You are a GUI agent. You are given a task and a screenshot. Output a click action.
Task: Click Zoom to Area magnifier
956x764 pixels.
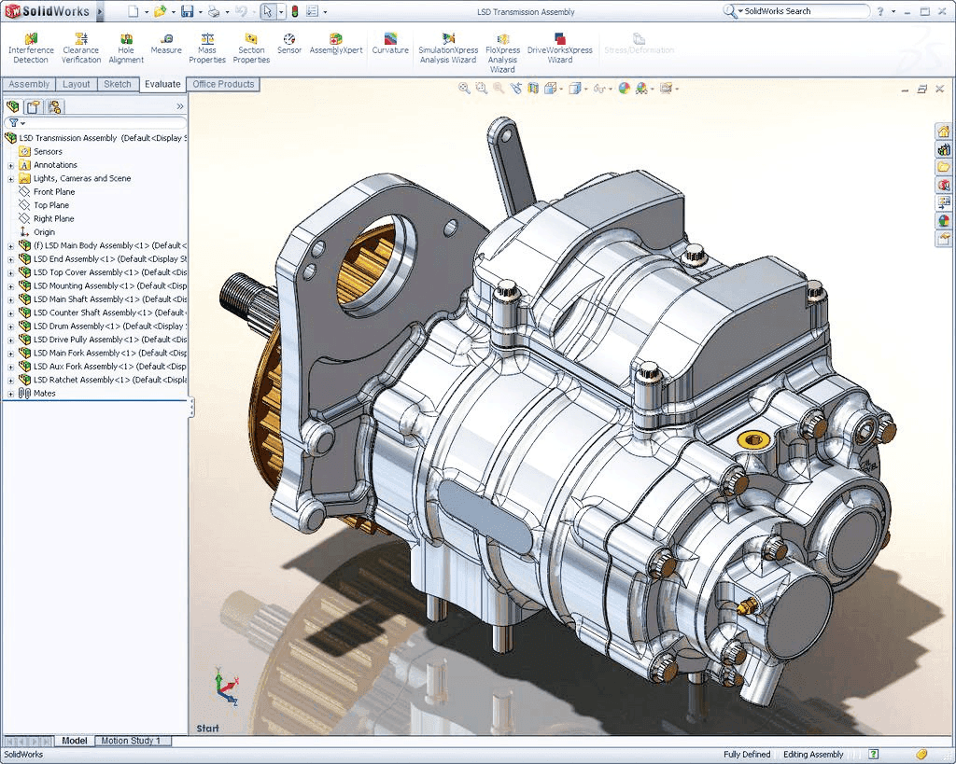tap(482, 89)
